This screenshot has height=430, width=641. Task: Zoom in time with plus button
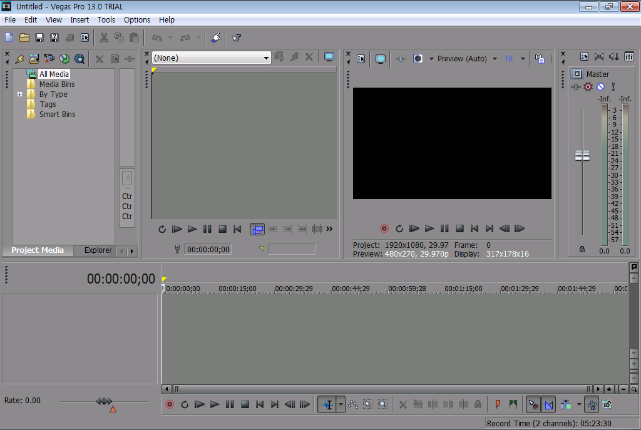(x=609, y=389)
